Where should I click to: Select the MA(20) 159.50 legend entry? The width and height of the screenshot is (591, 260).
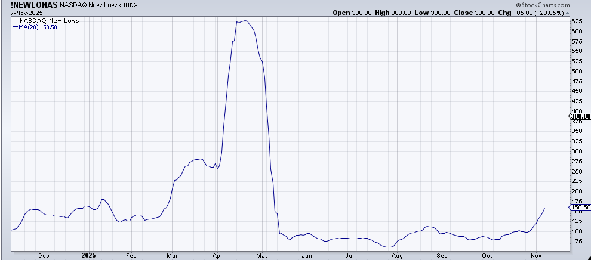[x=38, y=26]
